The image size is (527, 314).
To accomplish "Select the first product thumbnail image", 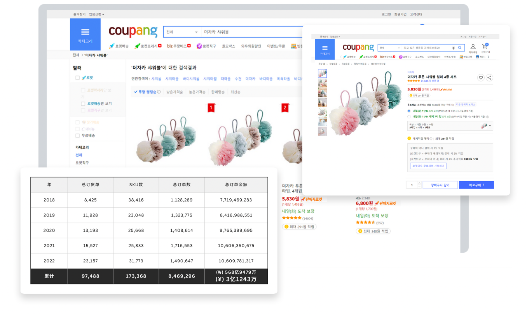I will coord(322,73).
